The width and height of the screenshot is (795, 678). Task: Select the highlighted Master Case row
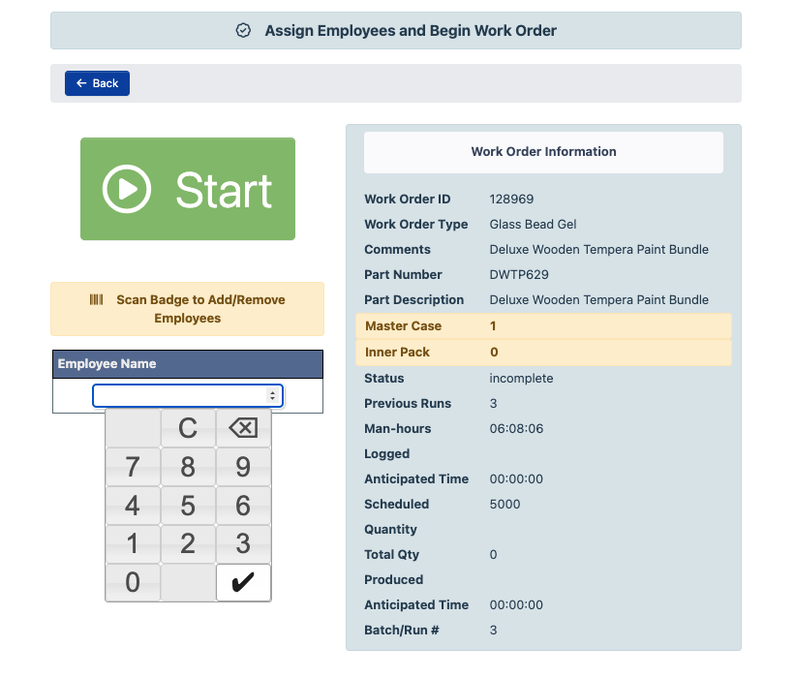pos(542,326)
